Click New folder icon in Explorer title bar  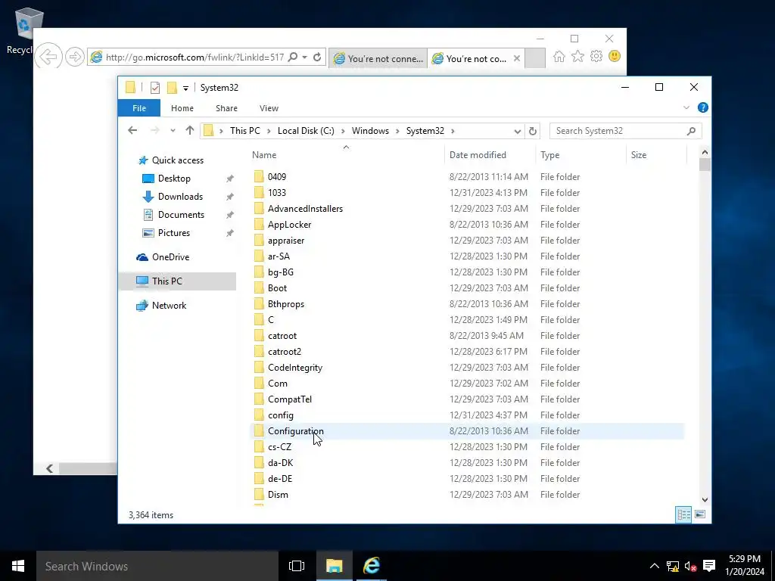(172, 88)
